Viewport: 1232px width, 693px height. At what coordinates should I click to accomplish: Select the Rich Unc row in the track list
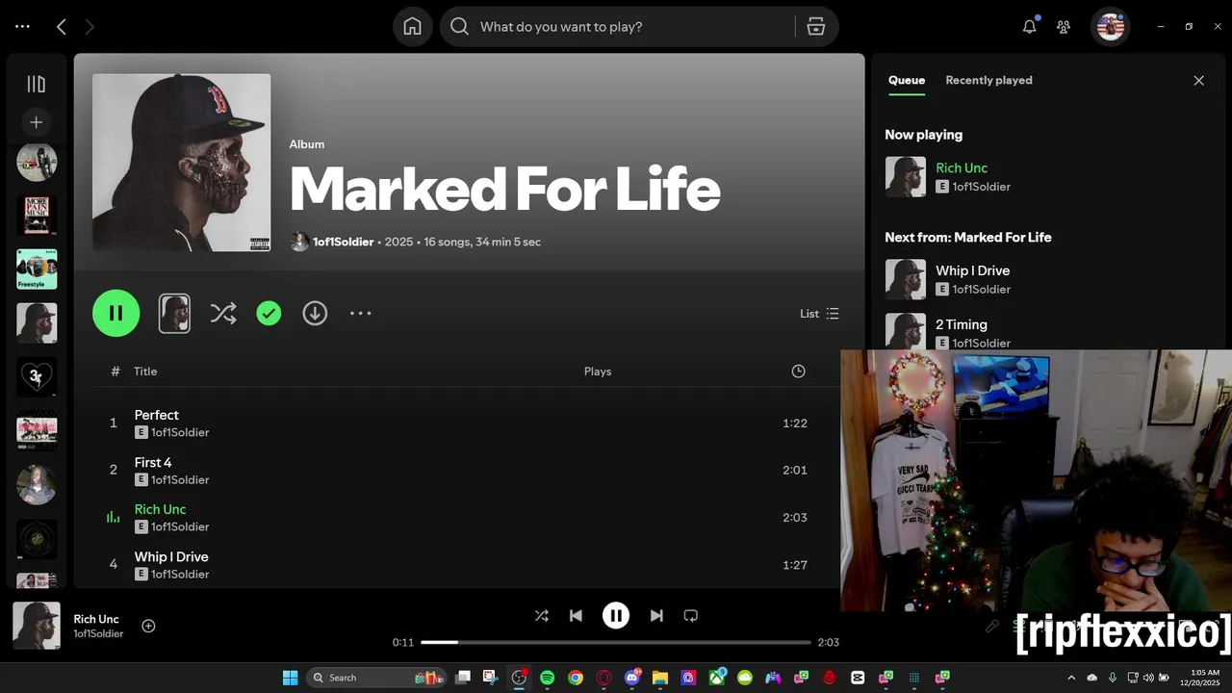pyautogui.click(x=466, y=517)
